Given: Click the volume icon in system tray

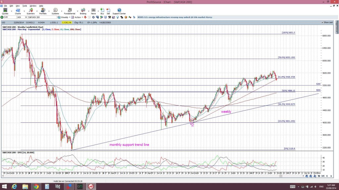Looking at the screenshot, I should point(315,187).
